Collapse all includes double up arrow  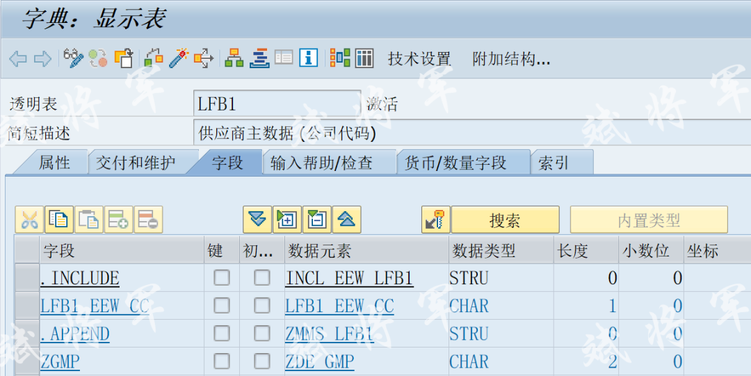click(346, 220)
